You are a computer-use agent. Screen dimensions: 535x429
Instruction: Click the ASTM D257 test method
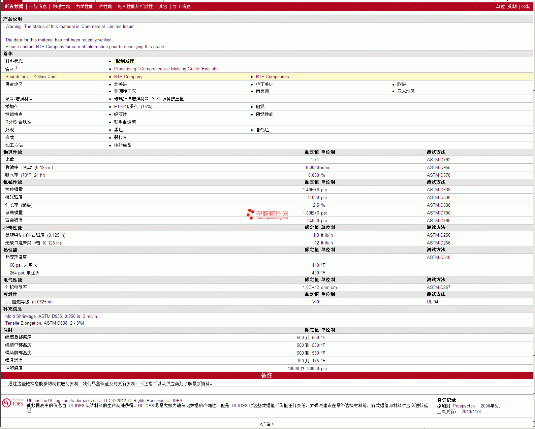(438, 288)
